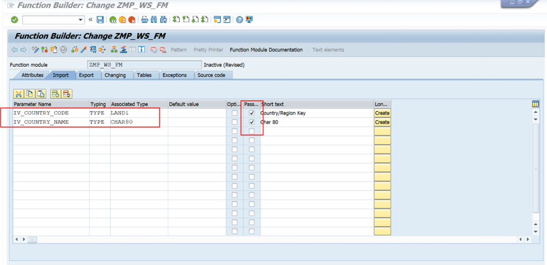
Task: Click the red Cancel icon
Action: 131,20
